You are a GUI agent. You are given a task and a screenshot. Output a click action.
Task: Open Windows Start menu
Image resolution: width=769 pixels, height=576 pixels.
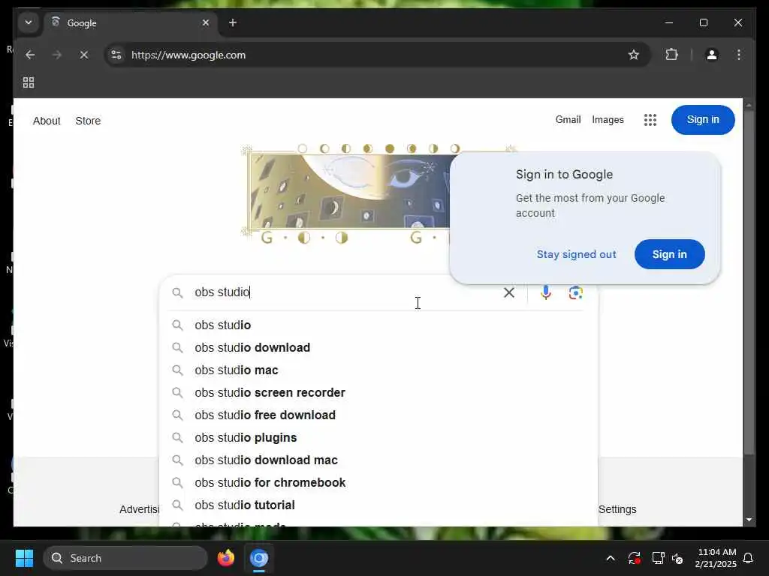24,558
